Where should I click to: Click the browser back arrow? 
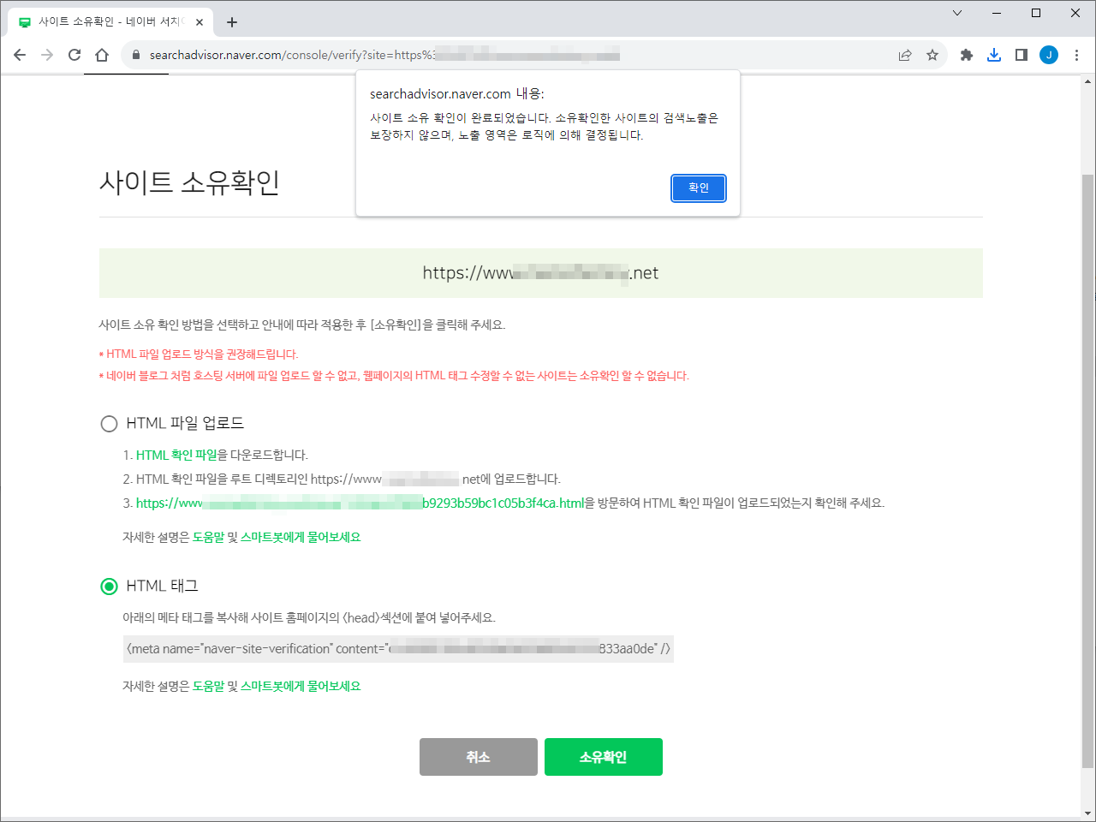(x=20, y=55)
